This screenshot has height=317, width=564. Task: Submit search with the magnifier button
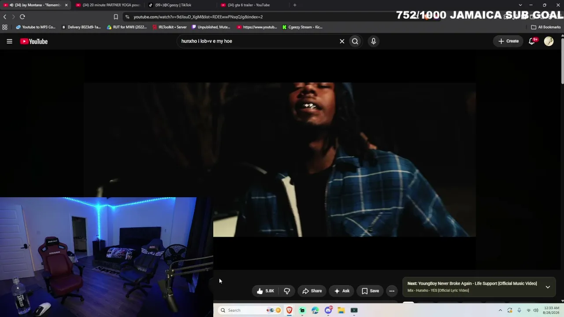point(355,41)
